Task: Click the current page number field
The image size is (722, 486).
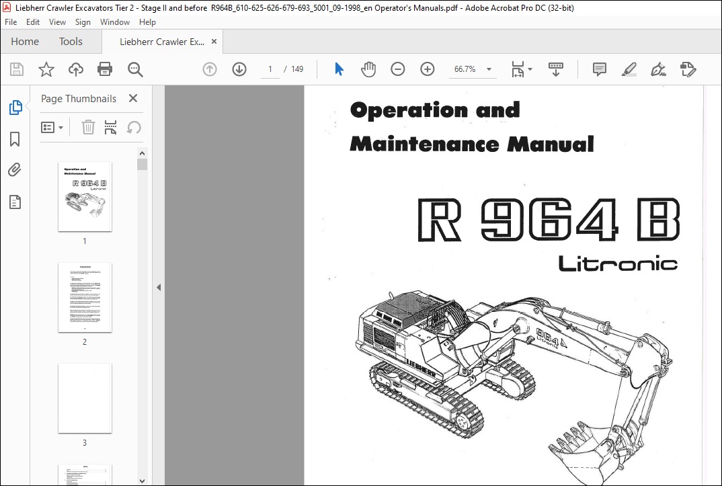Action: pyautogui.click(x=270, y=69)
